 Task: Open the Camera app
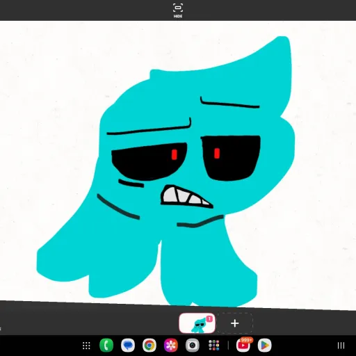(x=193, y=346)
